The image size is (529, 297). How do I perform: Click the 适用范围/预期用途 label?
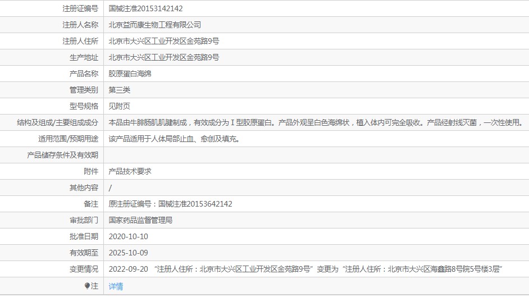(x=68, y=139)
